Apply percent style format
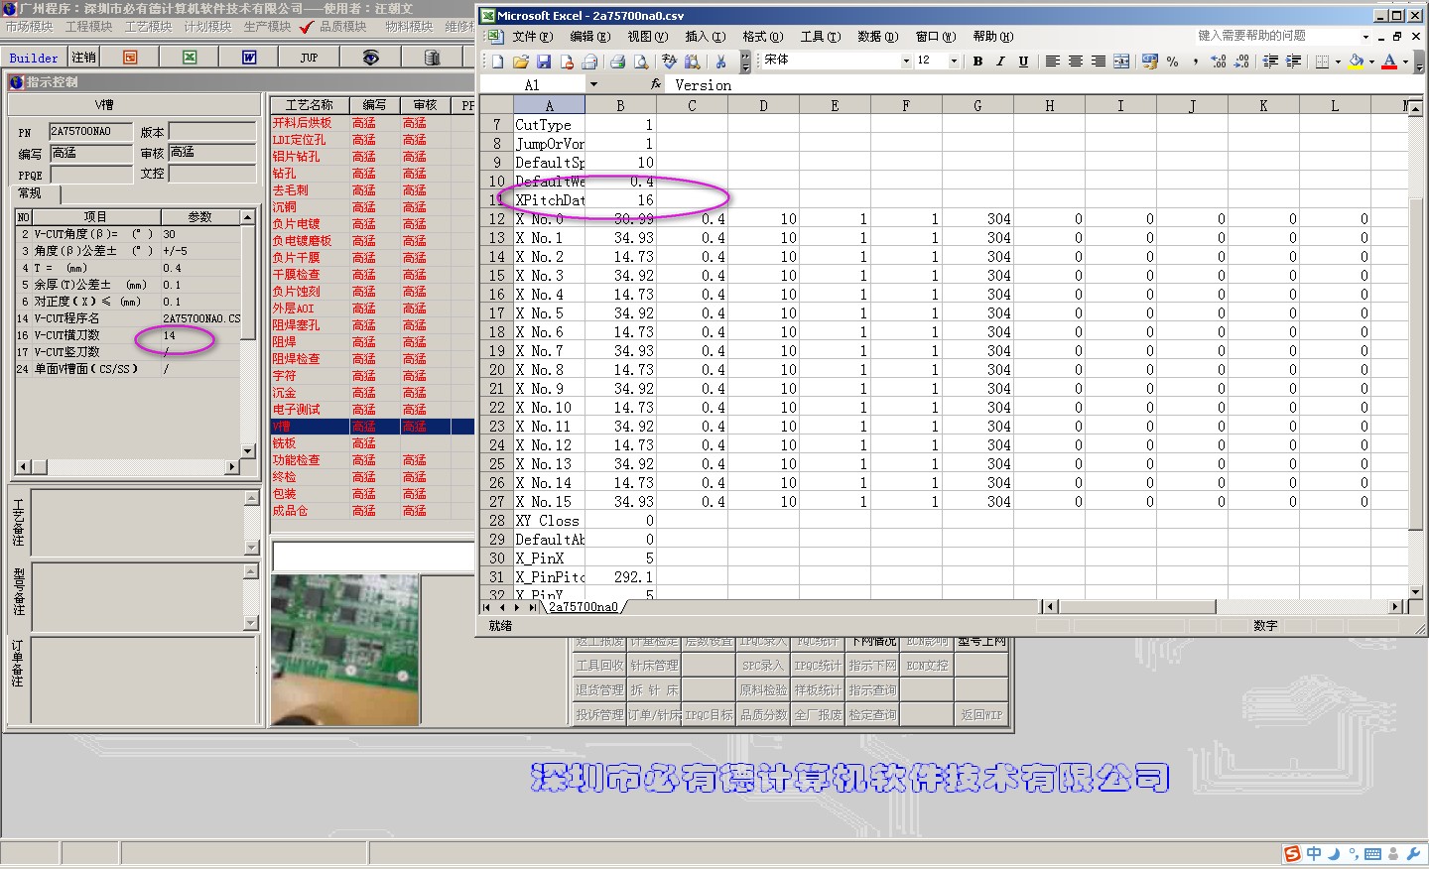Image resolution: width=1429 pixels, height=869 pixels. coord(1173,62)
